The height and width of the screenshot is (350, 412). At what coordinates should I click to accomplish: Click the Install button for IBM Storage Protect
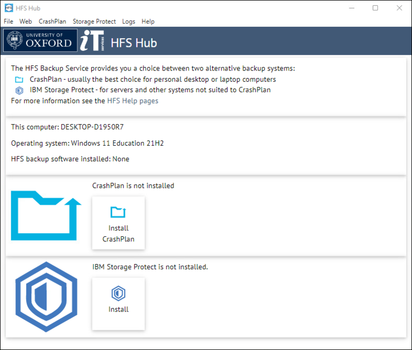[x=118, y=304]
